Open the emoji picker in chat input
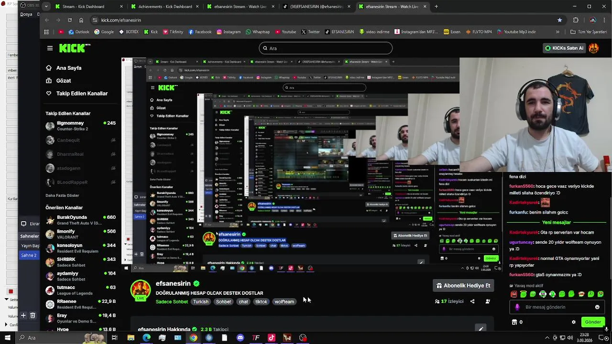612x344 pixels. (597, 307)
